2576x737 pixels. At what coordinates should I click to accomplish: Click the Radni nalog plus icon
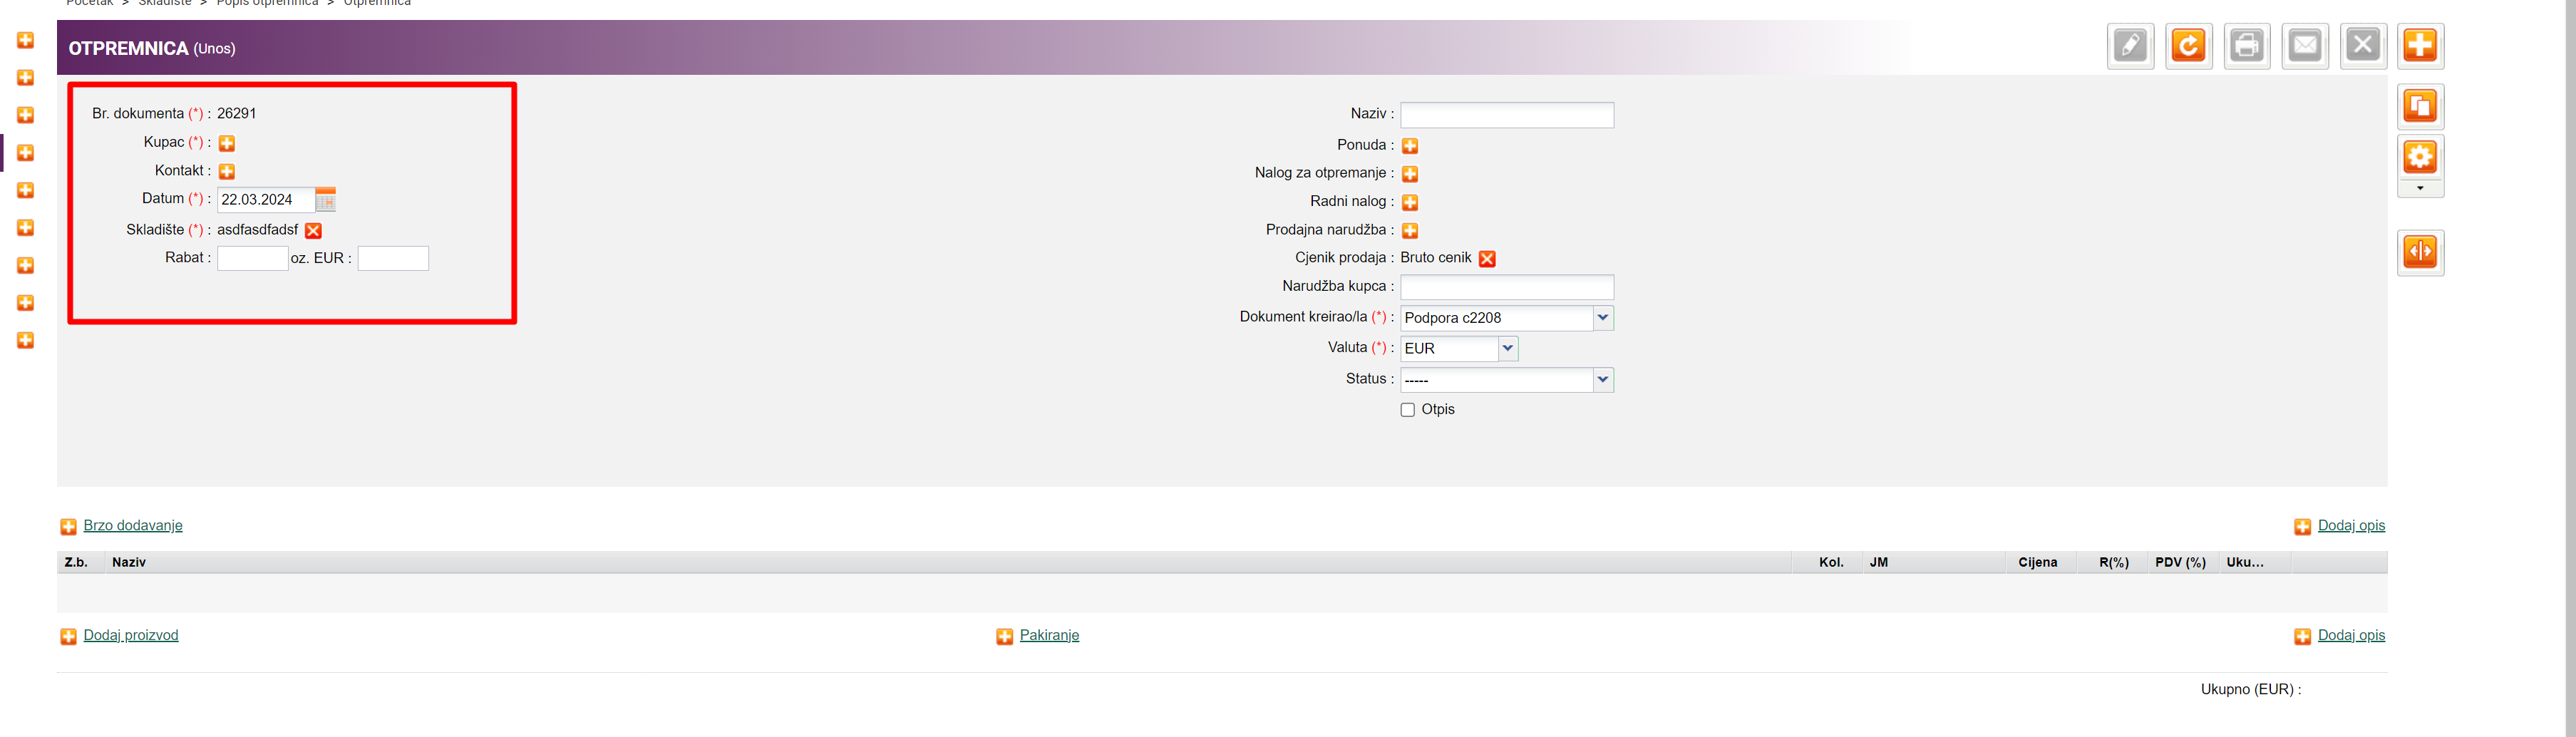tap(1410, 203)
